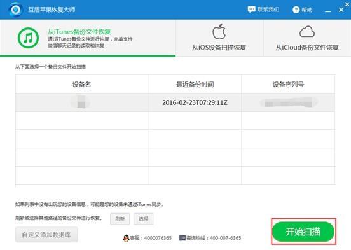Switch to 从iOS设备扫描恢复 tab
351x250 pixels.
click(x=219, y=38)
